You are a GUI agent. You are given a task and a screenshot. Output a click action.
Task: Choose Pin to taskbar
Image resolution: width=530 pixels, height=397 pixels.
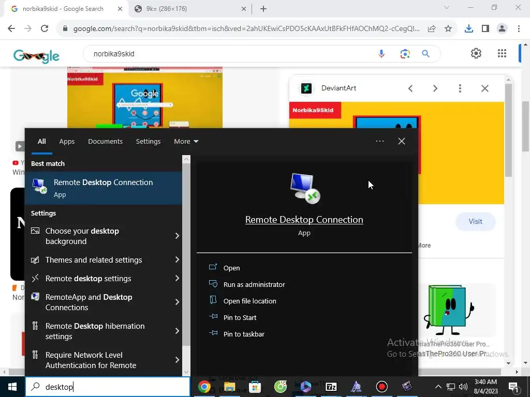[244, 334]
